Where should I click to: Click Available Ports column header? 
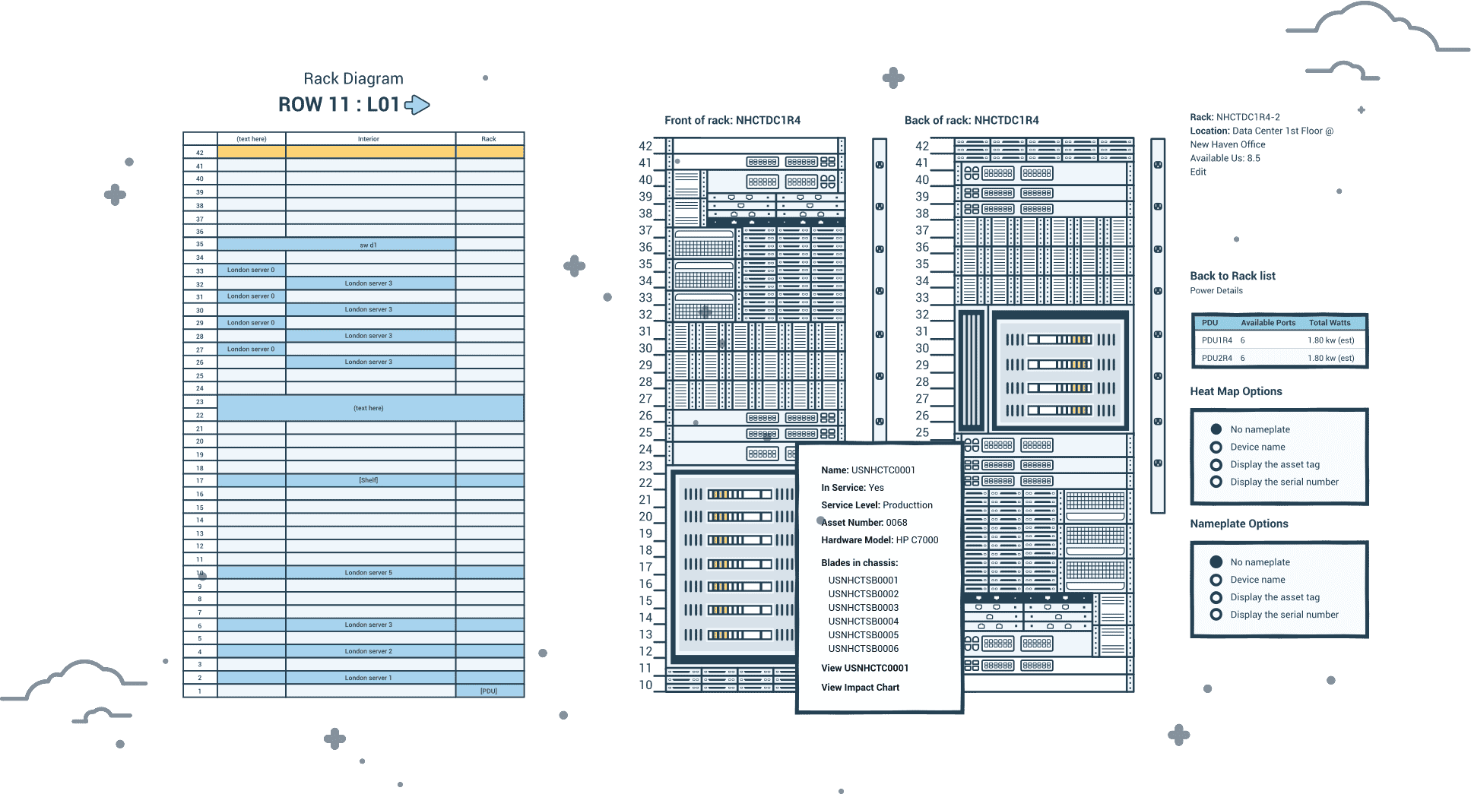tap(1268, 322)
